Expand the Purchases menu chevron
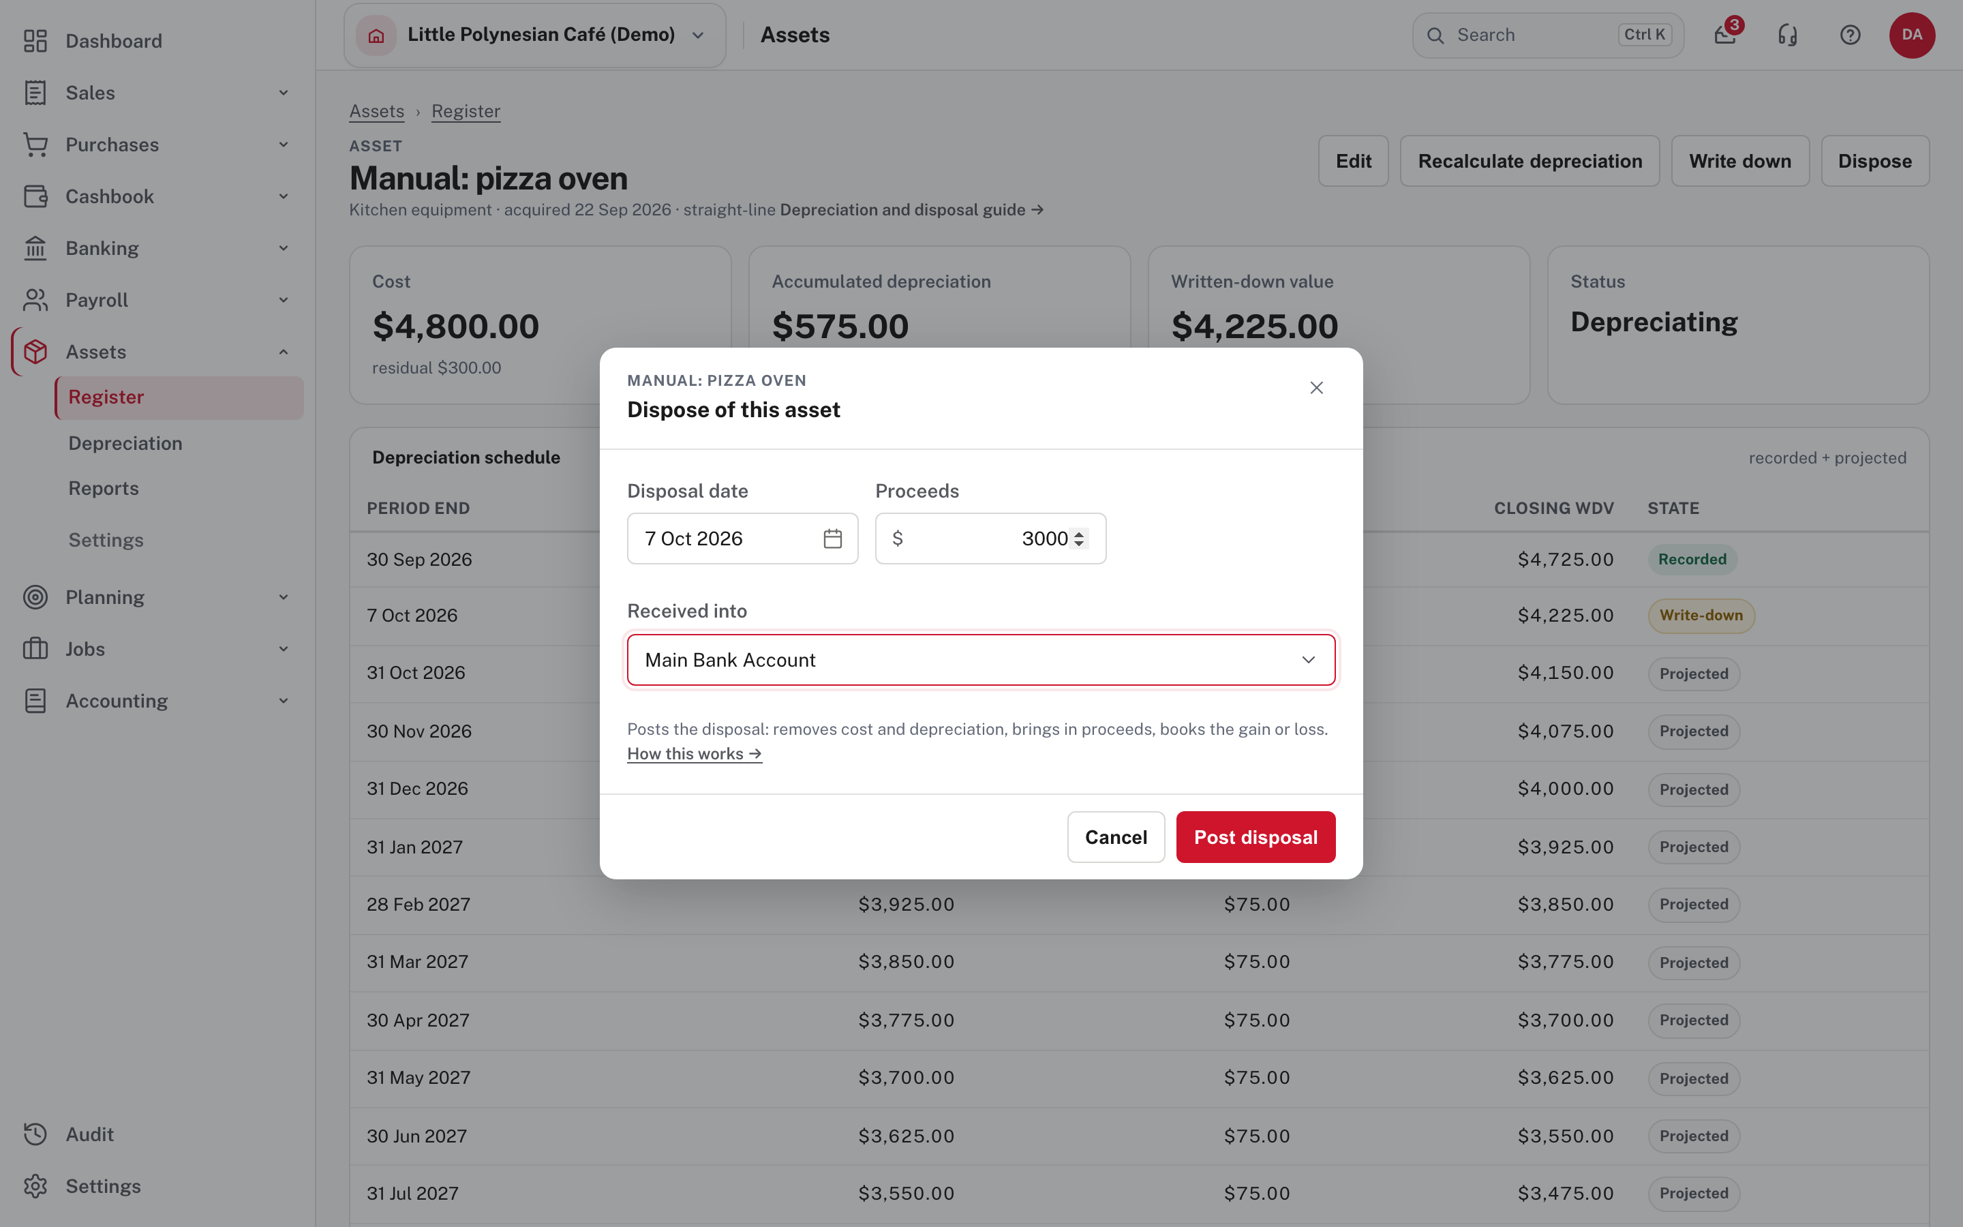The width and height of the screenshot is (1963, 1227). point(284,145)
